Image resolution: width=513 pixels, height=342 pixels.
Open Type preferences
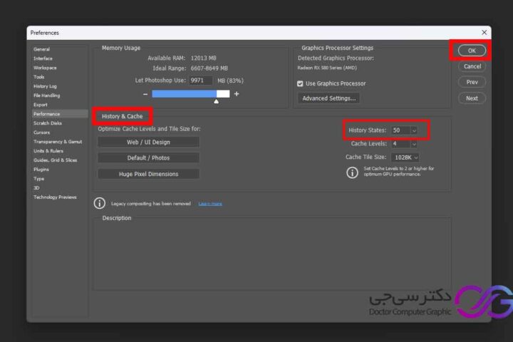coord(38,179)
